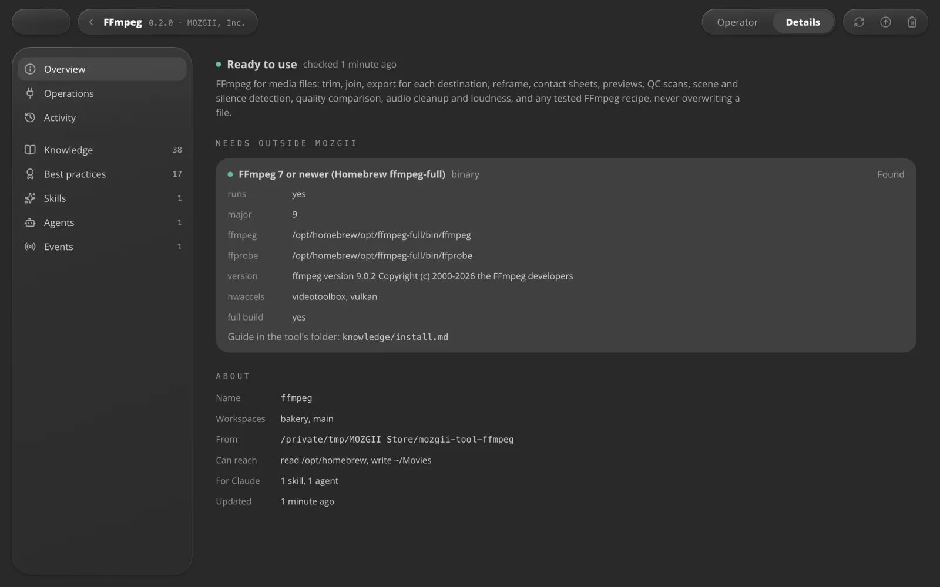This screenshot has width=940, height=587.
Task: Click the refresh icon in top toolbar
Action: pos(859,22)
